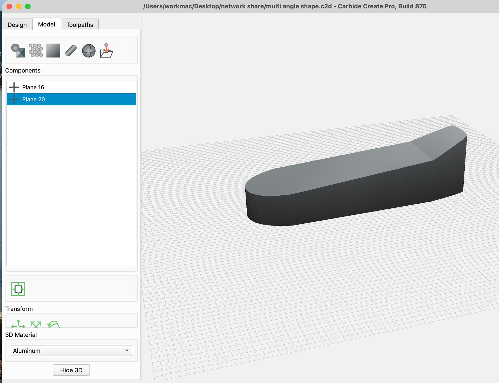Image resolution: width=499 pixels, height=383 pixels.
Task: Click the green select-vectors icon
Action: [18, 289]
